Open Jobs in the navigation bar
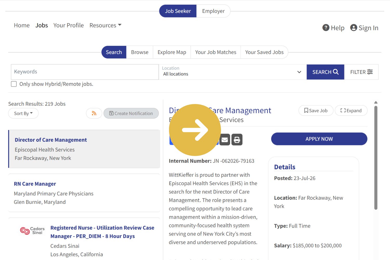This screenshot has height=260, width=390. tap(42, 25)
